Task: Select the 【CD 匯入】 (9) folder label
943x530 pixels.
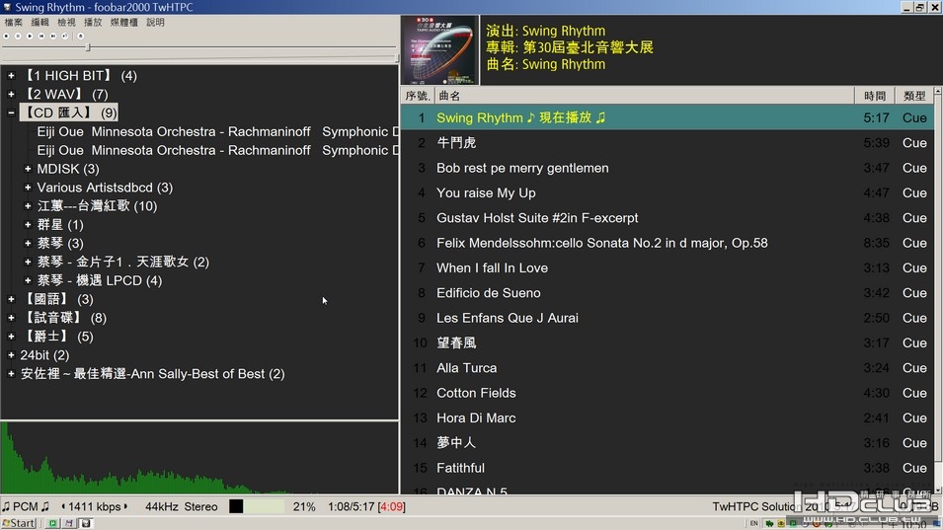Action: pyautogui.click(x=68, y=113)
